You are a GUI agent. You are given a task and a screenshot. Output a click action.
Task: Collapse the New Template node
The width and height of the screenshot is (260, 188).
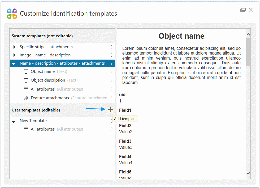tap(14, 121)
